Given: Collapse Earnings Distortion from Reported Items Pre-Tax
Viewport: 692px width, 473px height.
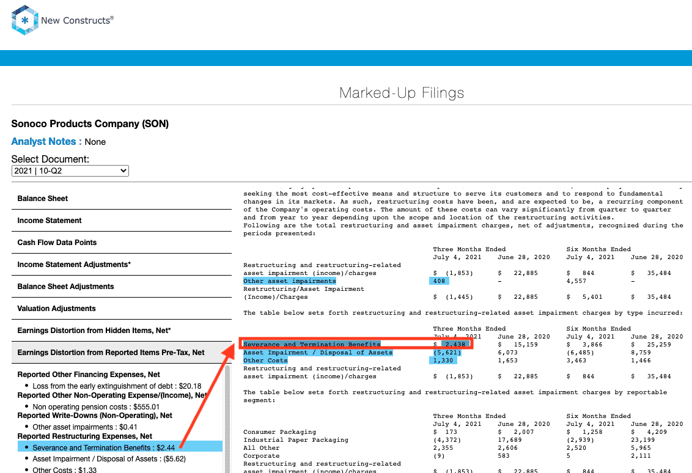Looking at the screenshot, I should click(x=122, y=353).
